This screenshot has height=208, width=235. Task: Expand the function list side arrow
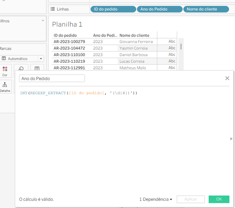tap(231, 139)
